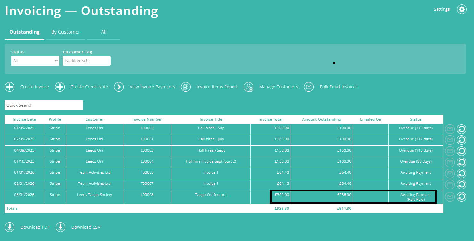
Task: Email the Tango Conference invoice via its envelope icon
Action: point(450,197)
